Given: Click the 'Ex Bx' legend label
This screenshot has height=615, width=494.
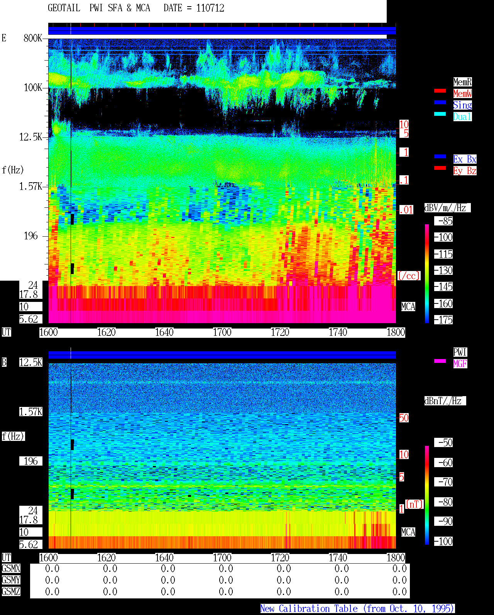Looking at the screenshot, I should (x=465, y=159).
